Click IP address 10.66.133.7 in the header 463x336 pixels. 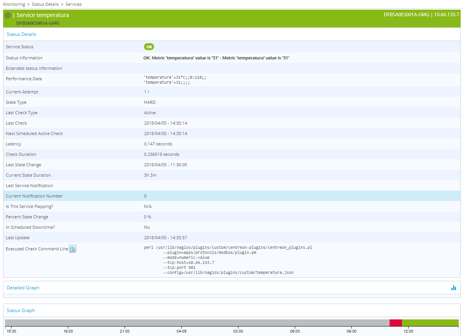click(x=447, y=14)
